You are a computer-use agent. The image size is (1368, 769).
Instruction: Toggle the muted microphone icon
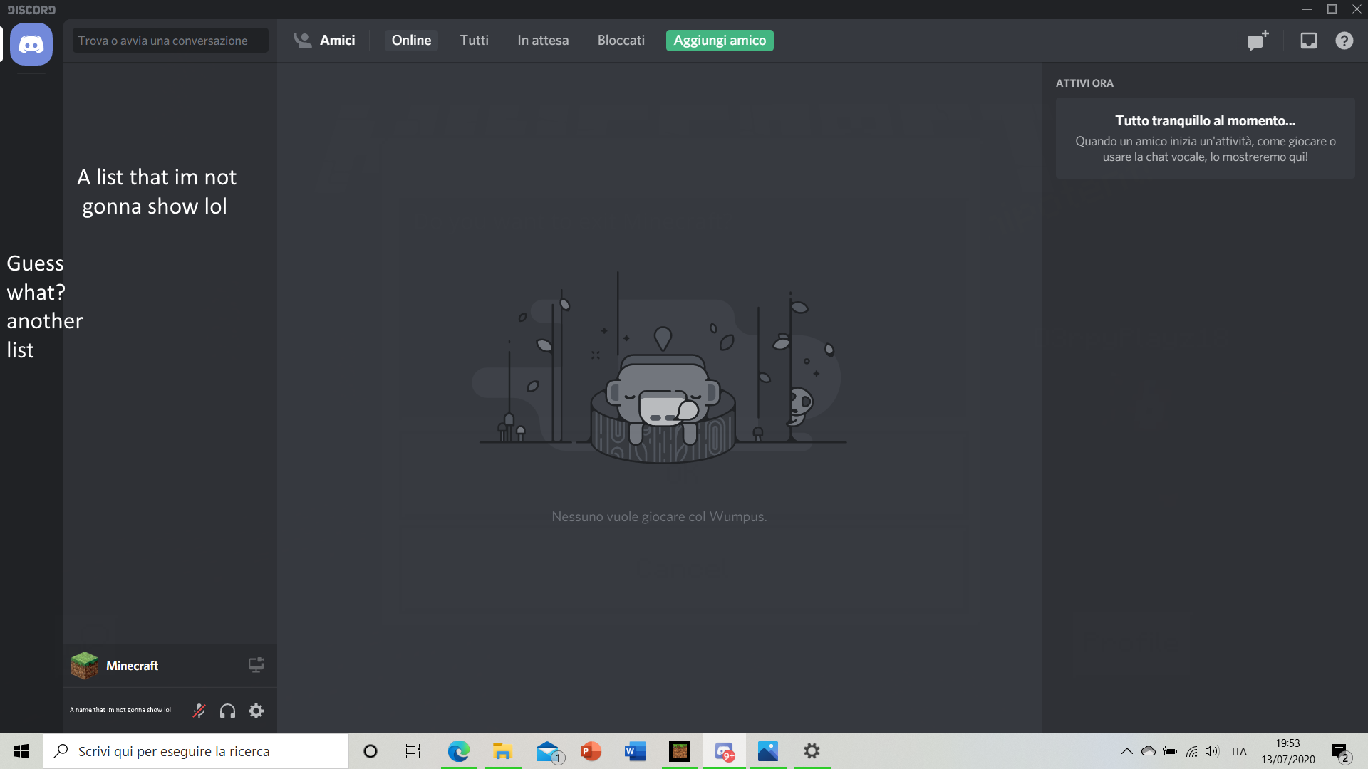(199, 711)
